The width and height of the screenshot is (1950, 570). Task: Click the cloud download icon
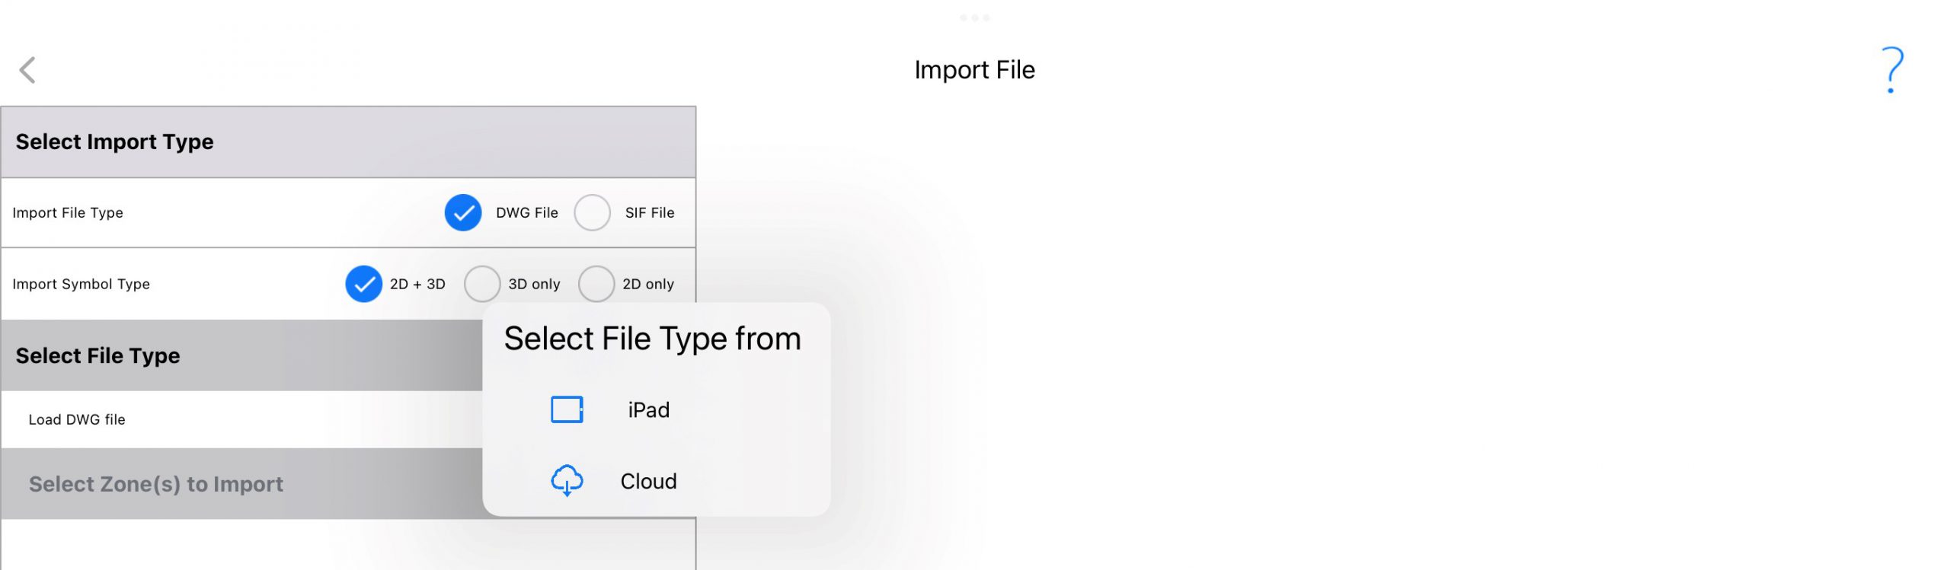[x=567, y=481]
